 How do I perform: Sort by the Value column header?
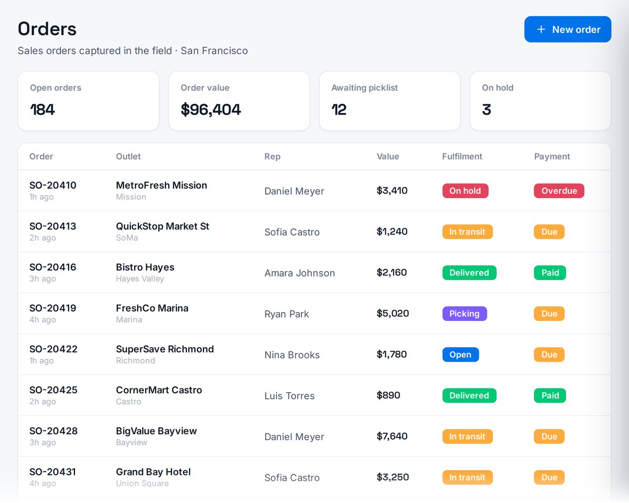click(x=388, y=157)
